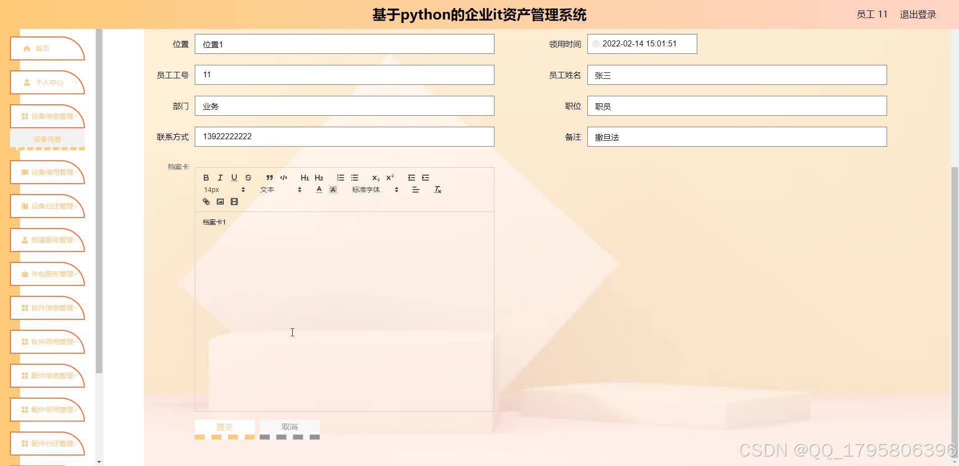
Task: Collapse 设备信息管理 menu
Action: 47,116
